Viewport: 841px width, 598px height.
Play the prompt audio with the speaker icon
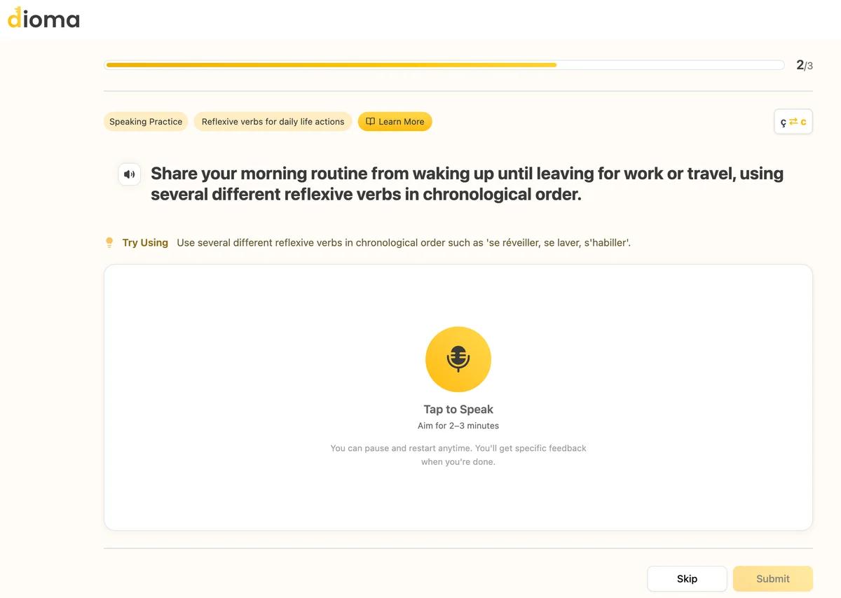130,174
